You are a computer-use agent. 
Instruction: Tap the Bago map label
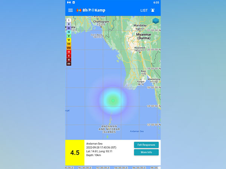click(x=144, y=71)
